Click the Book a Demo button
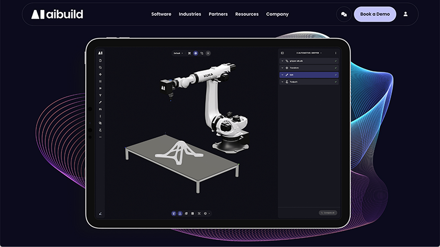Viewport: 440px width, 247px height. pos(375,14)
